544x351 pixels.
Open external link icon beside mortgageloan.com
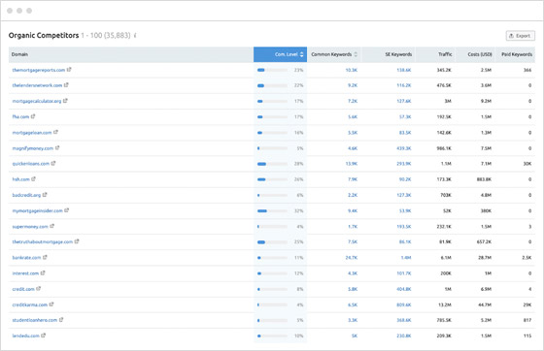[56, 132]
